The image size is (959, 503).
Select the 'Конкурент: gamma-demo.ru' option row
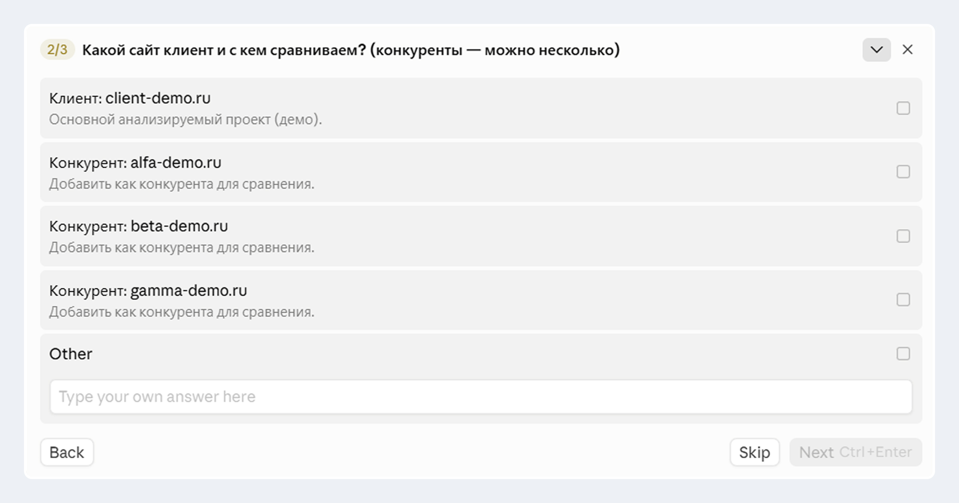pyautogui.click(x=481, y=300)
